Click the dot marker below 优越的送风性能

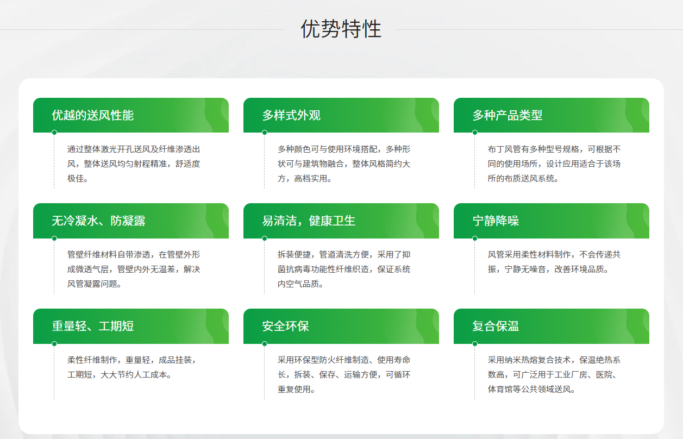54,133
